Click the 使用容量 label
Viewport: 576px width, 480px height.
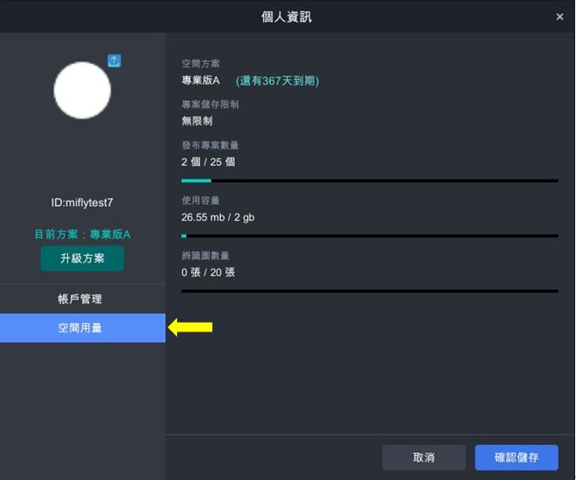coord(200,200)
